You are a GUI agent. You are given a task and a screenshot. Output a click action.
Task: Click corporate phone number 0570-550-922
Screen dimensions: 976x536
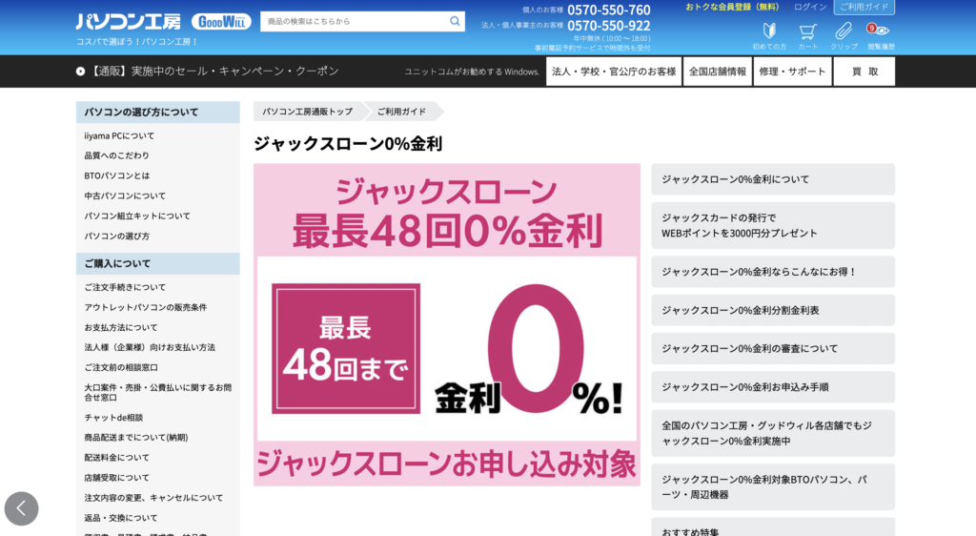pos(609,26)
